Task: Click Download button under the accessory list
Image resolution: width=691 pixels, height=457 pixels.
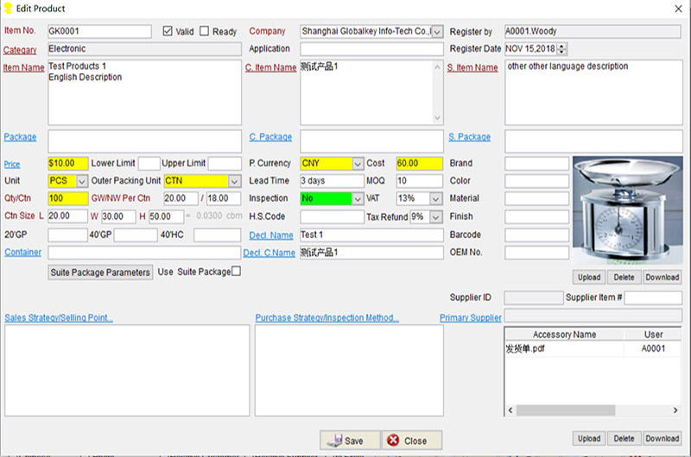Action: 662,439
